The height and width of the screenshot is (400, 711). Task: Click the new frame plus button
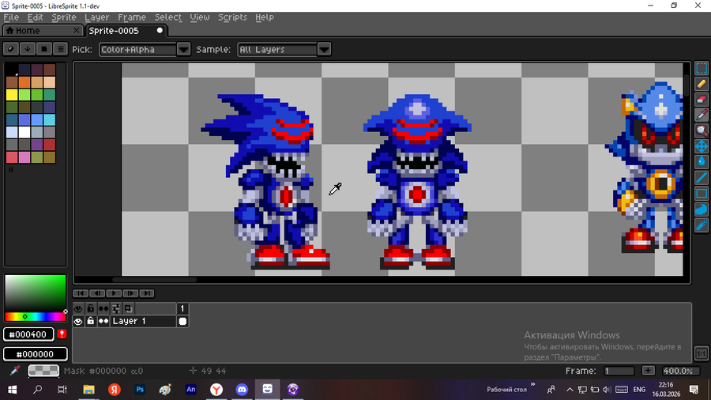[649, 371]
